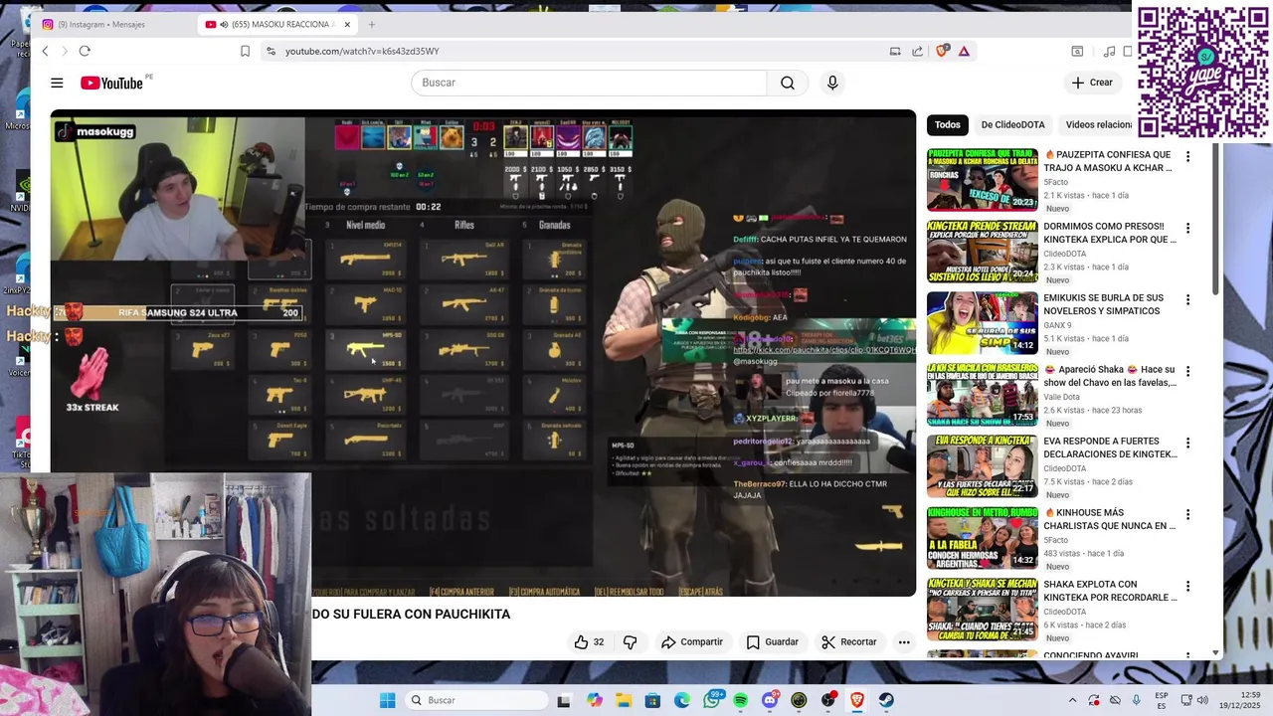Show hidden system tray icons chevron
The width and height of the screenshot is (1273, 716).
[x=1072, y=700]
